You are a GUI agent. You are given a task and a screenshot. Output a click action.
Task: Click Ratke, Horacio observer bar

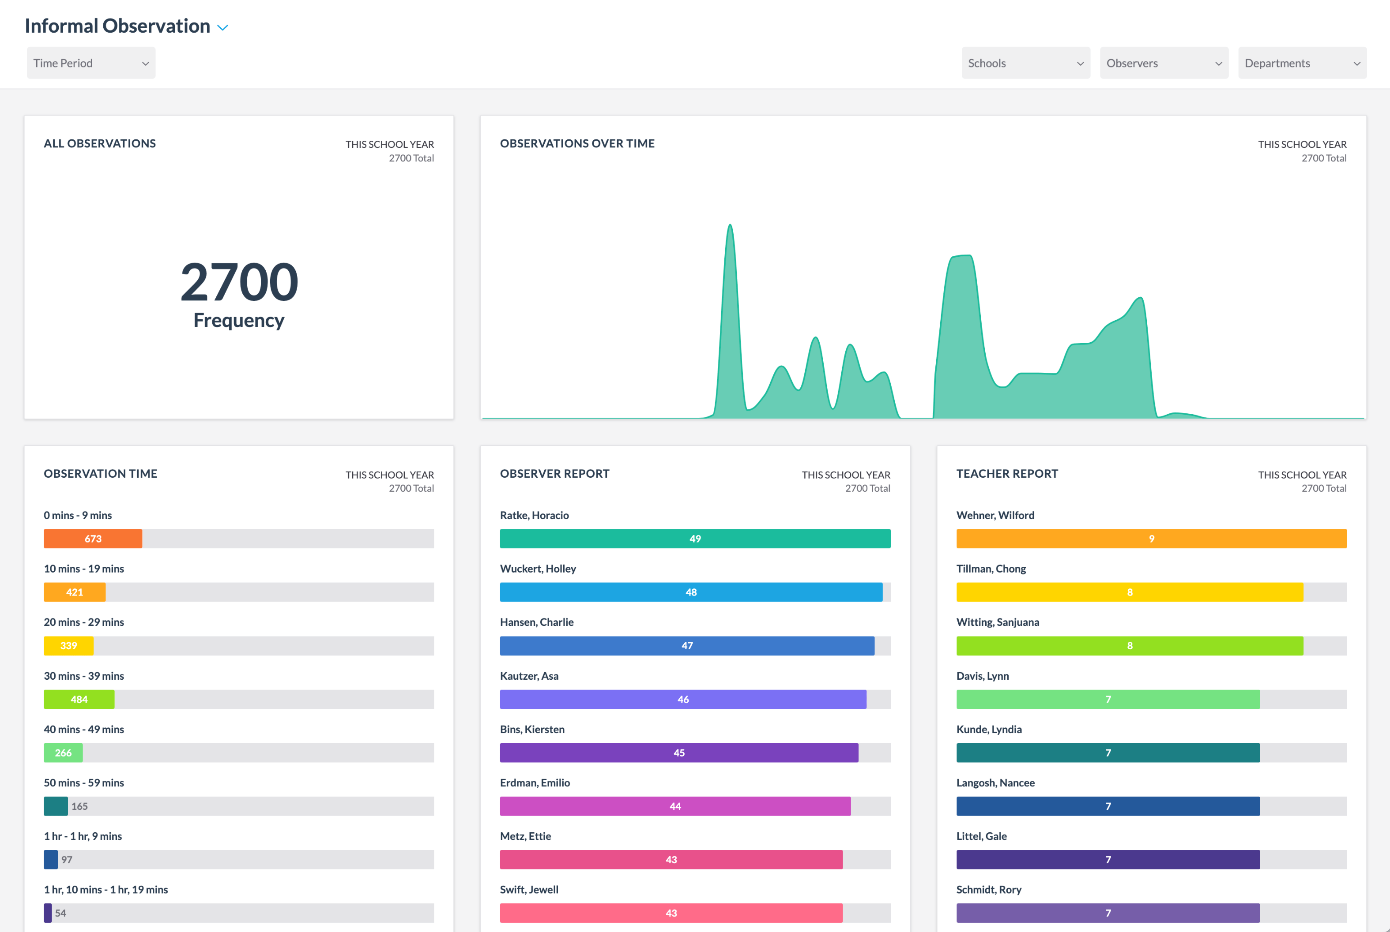tap(695, 539)
